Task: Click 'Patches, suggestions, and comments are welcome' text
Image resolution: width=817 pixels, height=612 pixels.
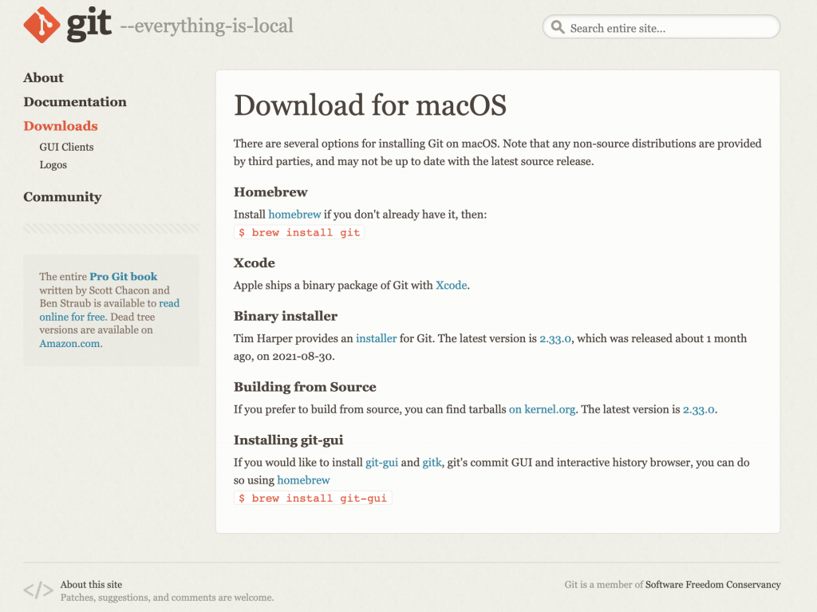Action: tap(168, 598)
